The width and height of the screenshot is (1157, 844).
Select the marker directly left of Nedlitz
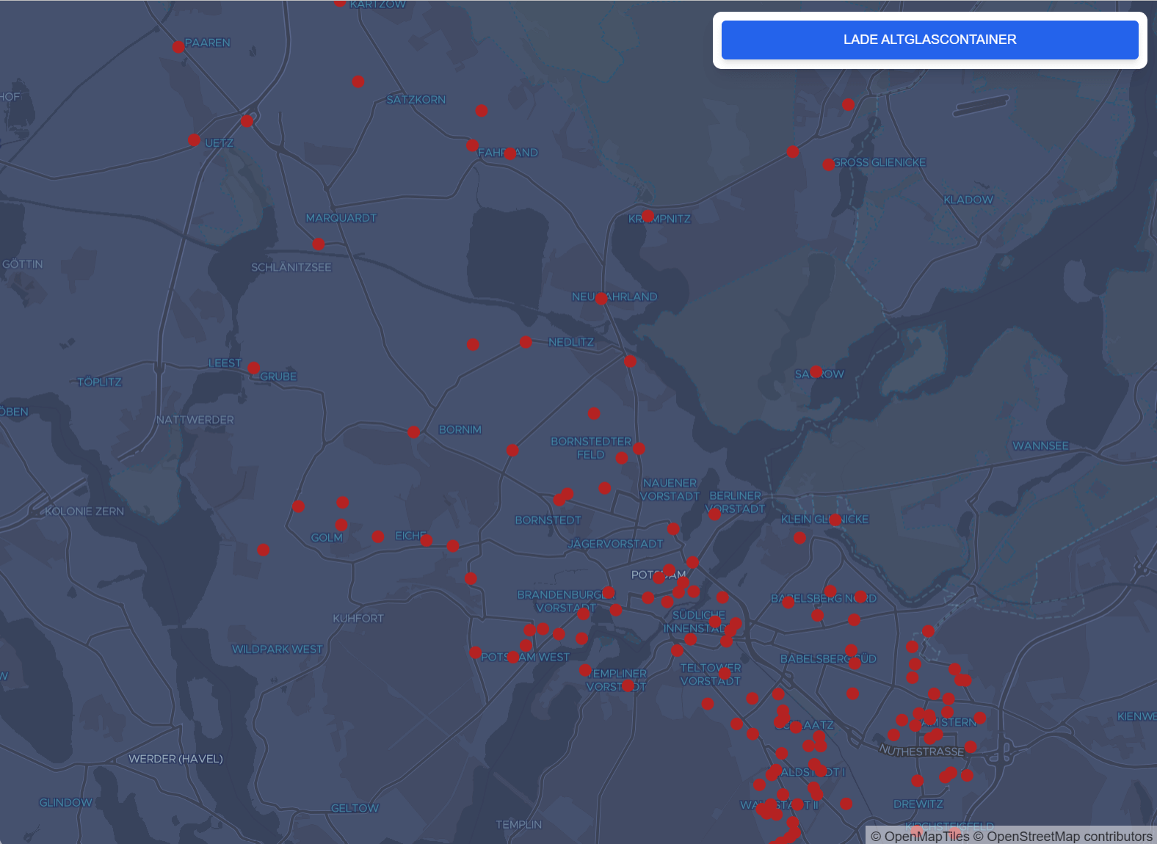(x=526, y=342)
